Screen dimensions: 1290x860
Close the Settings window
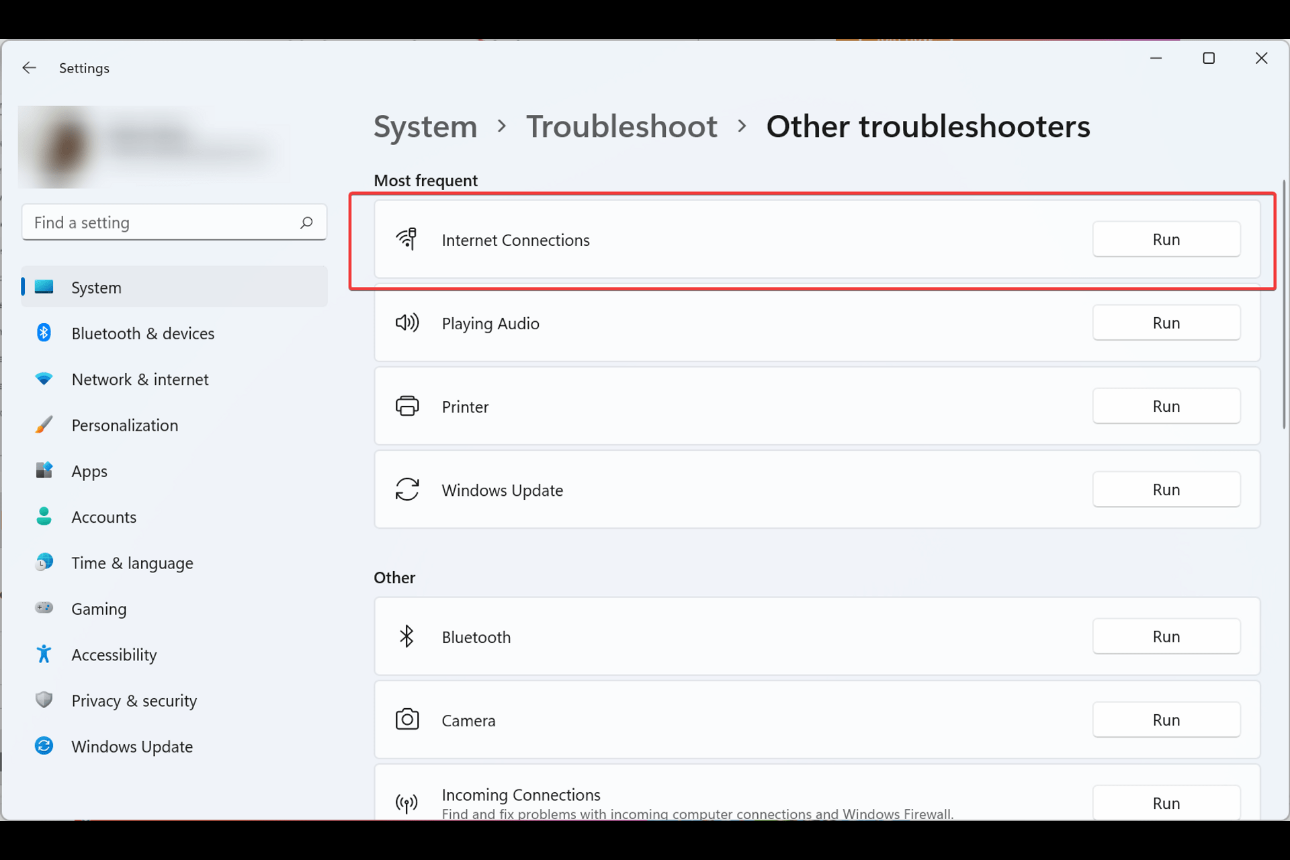pyautogui.click(x=1261, y=58)
